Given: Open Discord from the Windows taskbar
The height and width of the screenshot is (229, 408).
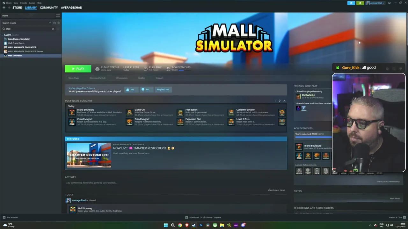Looking at the screenshot, I should 243,225.
